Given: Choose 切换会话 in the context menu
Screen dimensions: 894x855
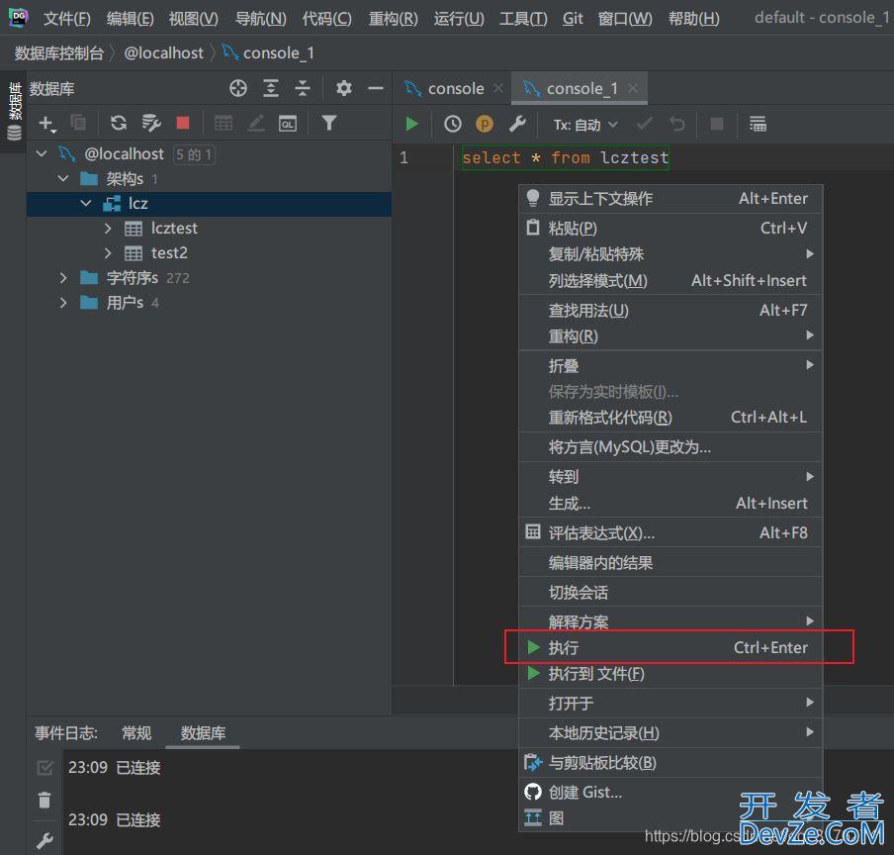Looking at the screenshot, I should (x=670, y=593).
